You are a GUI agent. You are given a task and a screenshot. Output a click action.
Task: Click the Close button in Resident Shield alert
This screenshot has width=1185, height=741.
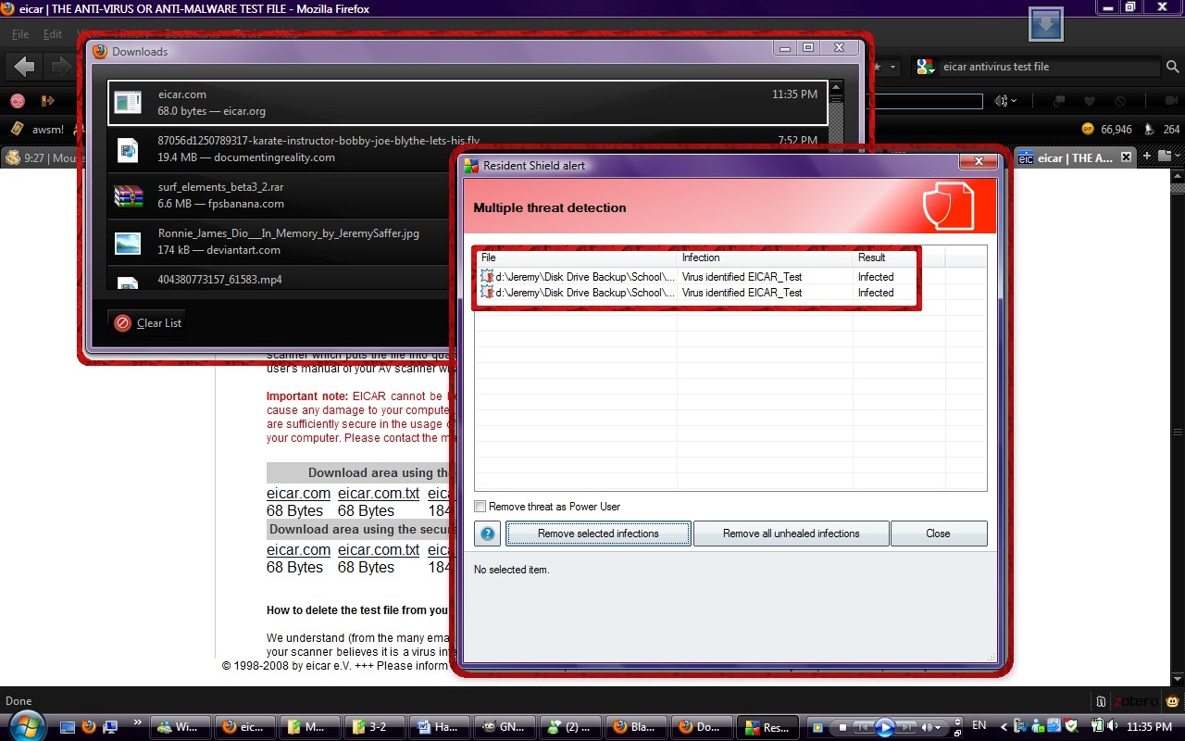tap(938, 534)
